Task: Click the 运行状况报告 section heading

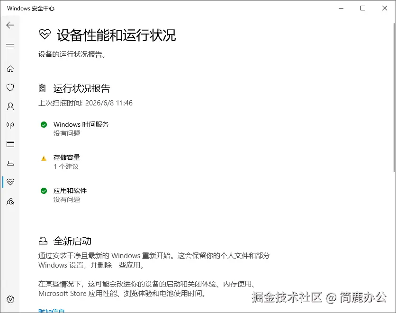Action: 81,88
